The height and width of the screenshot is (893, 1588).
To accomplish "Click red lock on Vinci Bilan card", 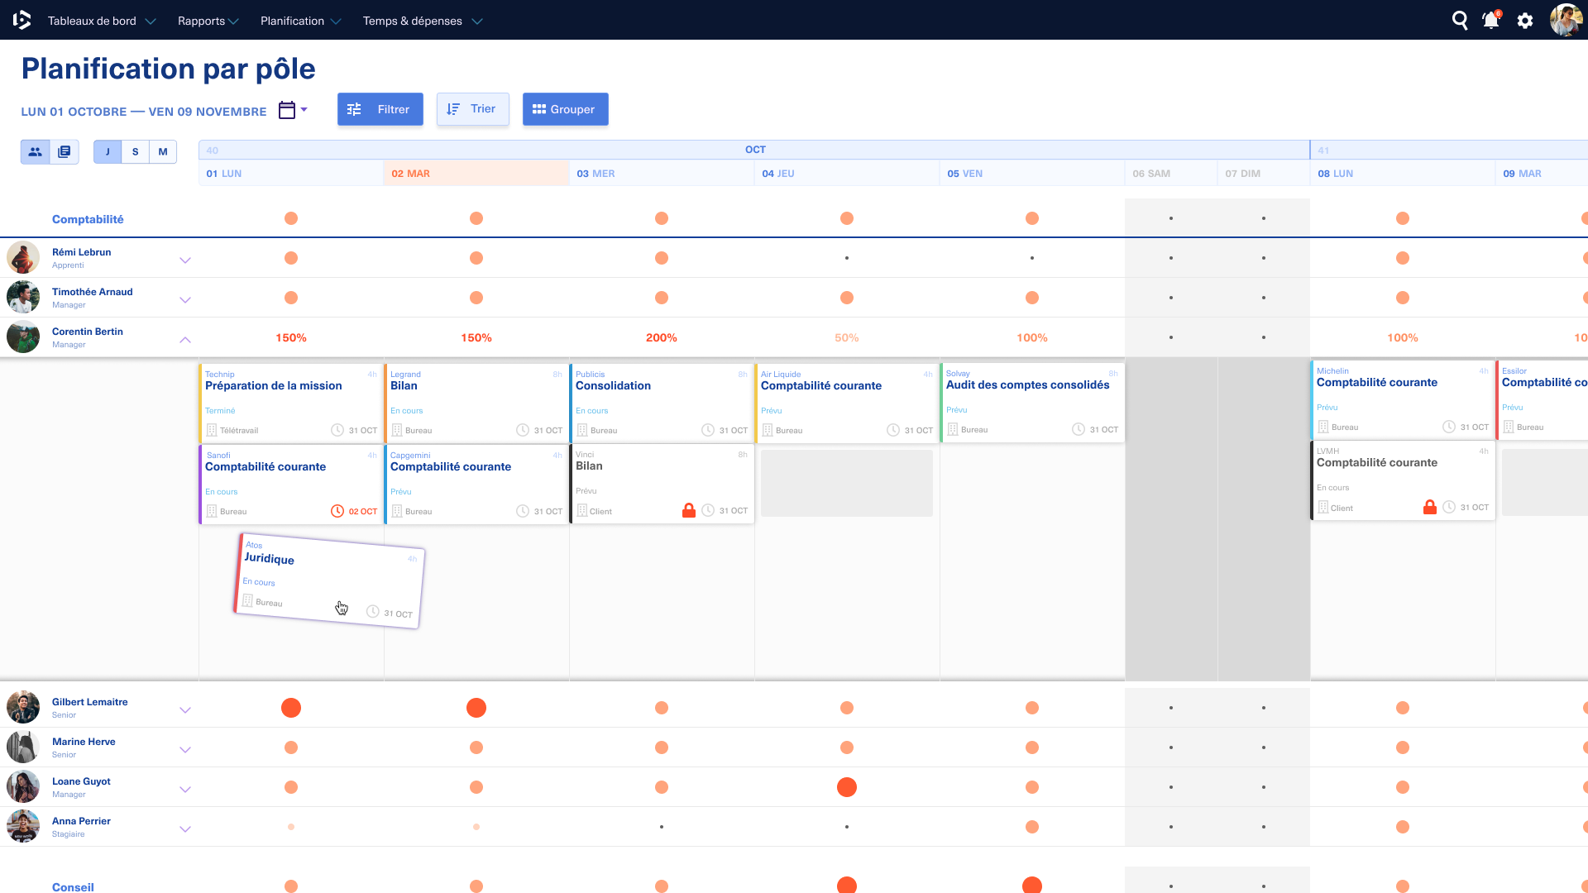I will (689, 511).
